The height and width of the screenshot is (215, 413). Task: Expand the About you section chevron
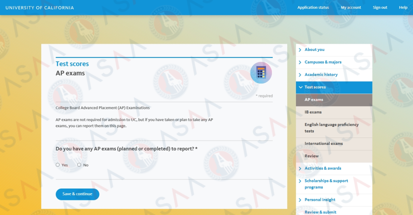[x=300, y=50]
